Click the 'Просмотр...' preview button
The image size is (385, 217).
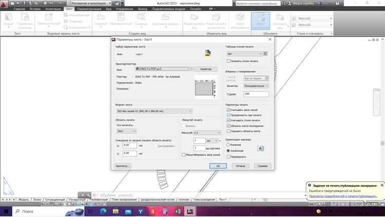(x=123, y=166)
